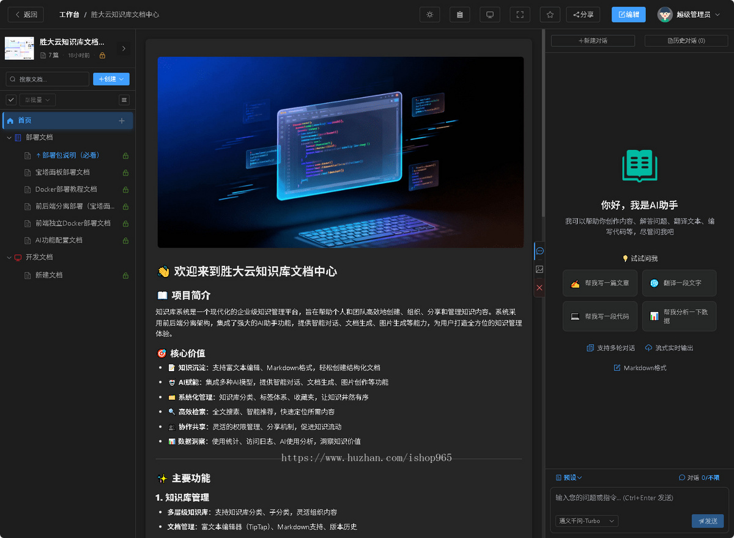Open the clipboard notes icon in header
This screenshot has height=538, width=734.
click(460, 15)
